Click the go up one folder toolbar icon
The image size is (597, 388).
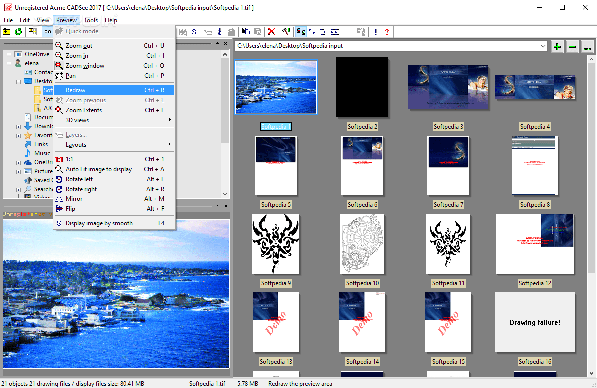pyautogui.click(x=7, y=32)
